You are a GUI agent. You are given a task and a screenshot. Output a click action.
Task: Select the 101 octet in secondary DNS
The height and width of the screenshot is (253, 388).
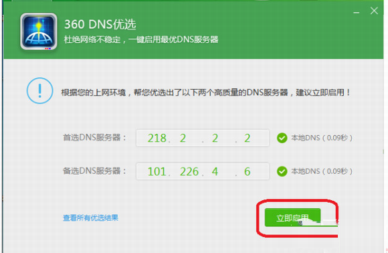coord(157,171)
